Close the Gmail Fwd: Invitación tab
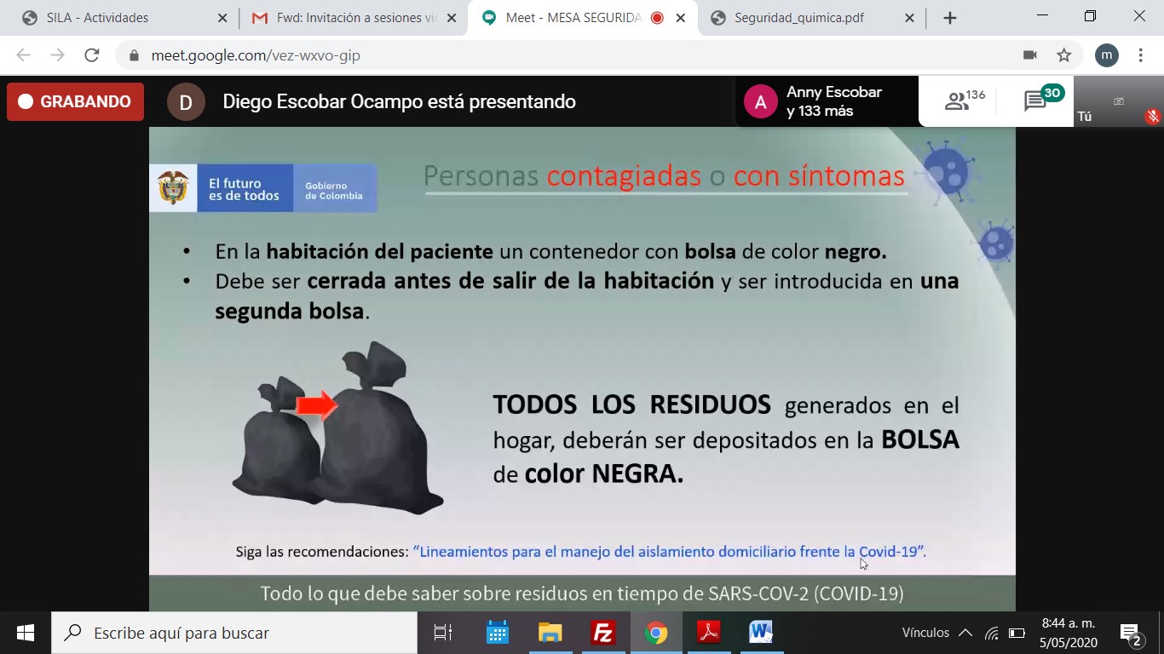The image size is (1164, 654). pyautogui.click(x=452, y=18)
